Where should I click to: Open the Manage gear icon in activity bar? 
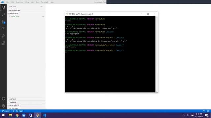point(3,106)
